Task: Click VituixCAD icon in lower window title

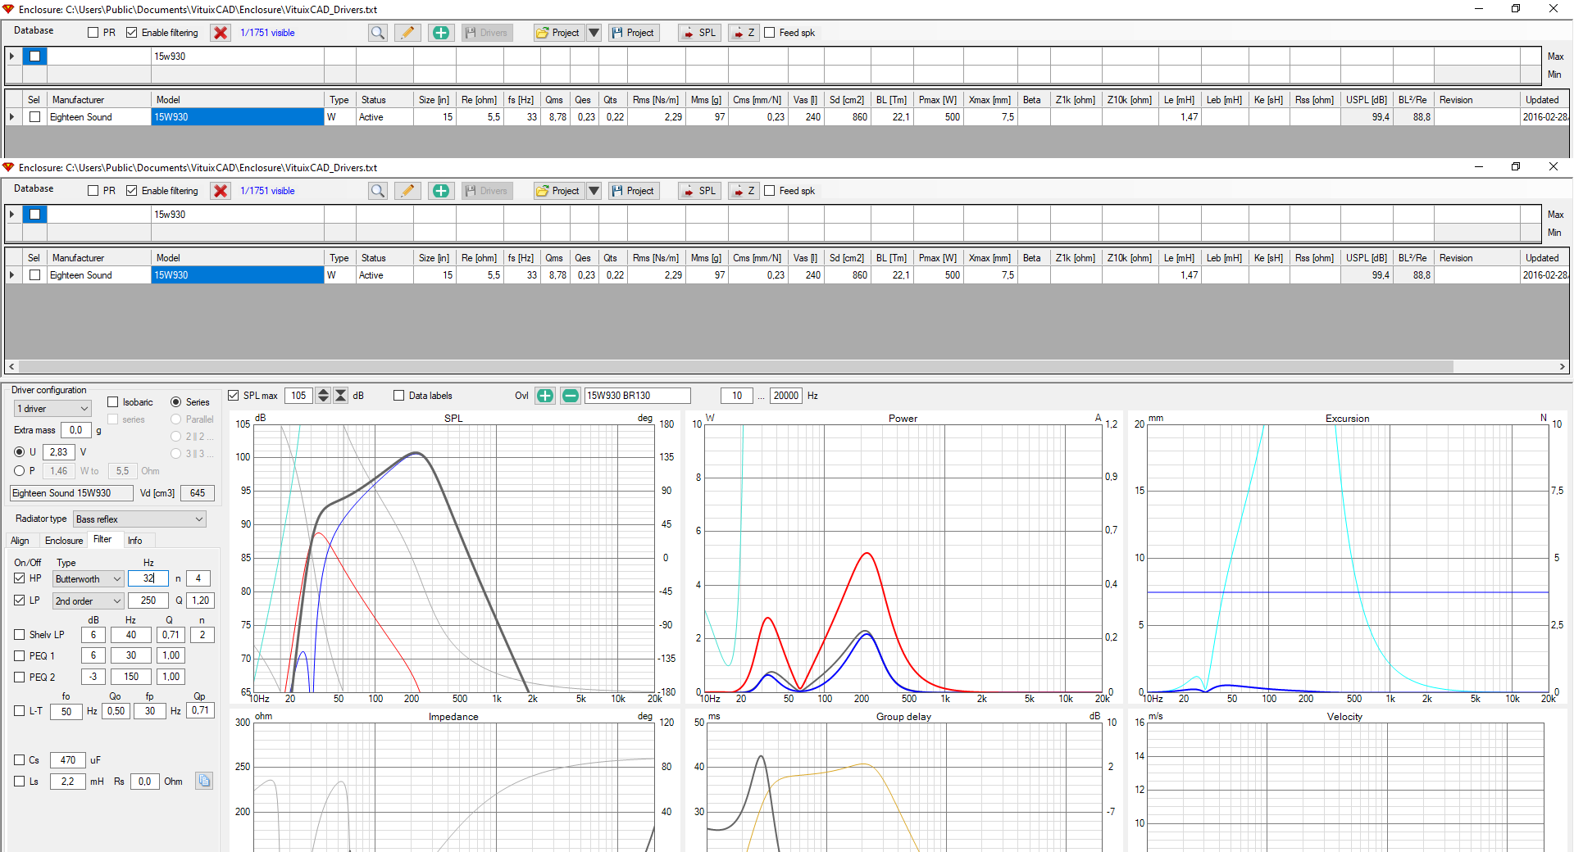Action: click(x=8, y=167)
